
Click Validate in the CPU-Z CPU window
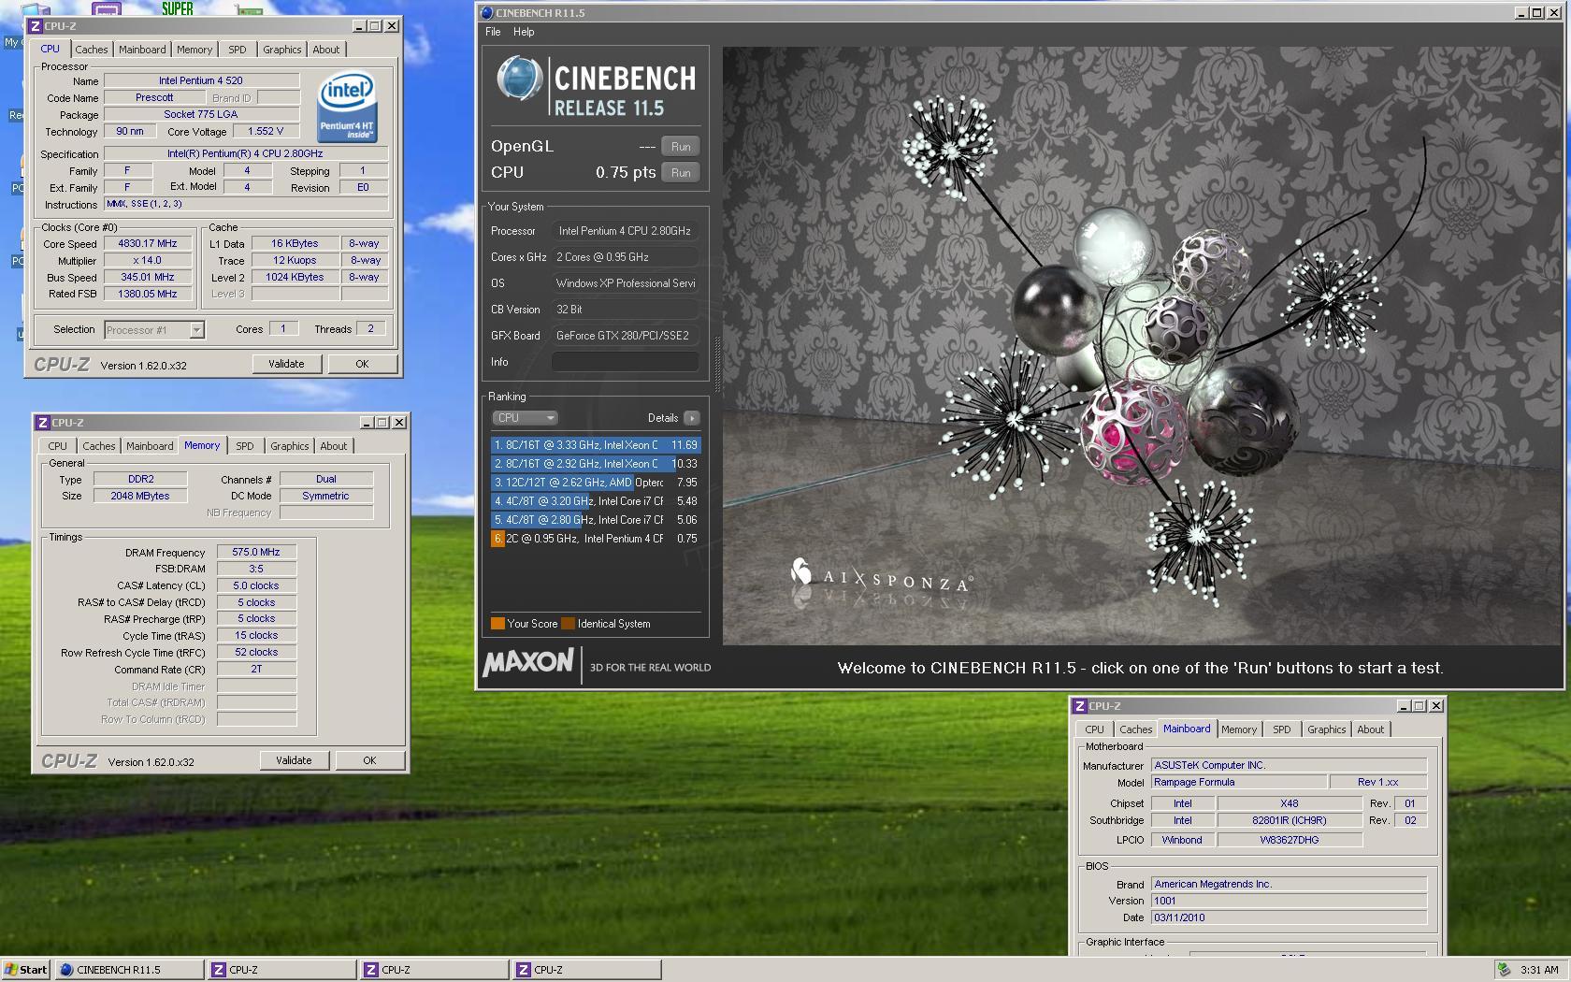pyautogui.click(x=287, y=364)
